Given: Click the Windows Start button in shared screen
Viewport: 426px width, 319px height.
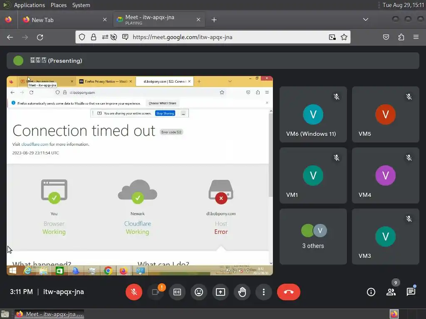Looking at the screenshot, I should point(13,270).
